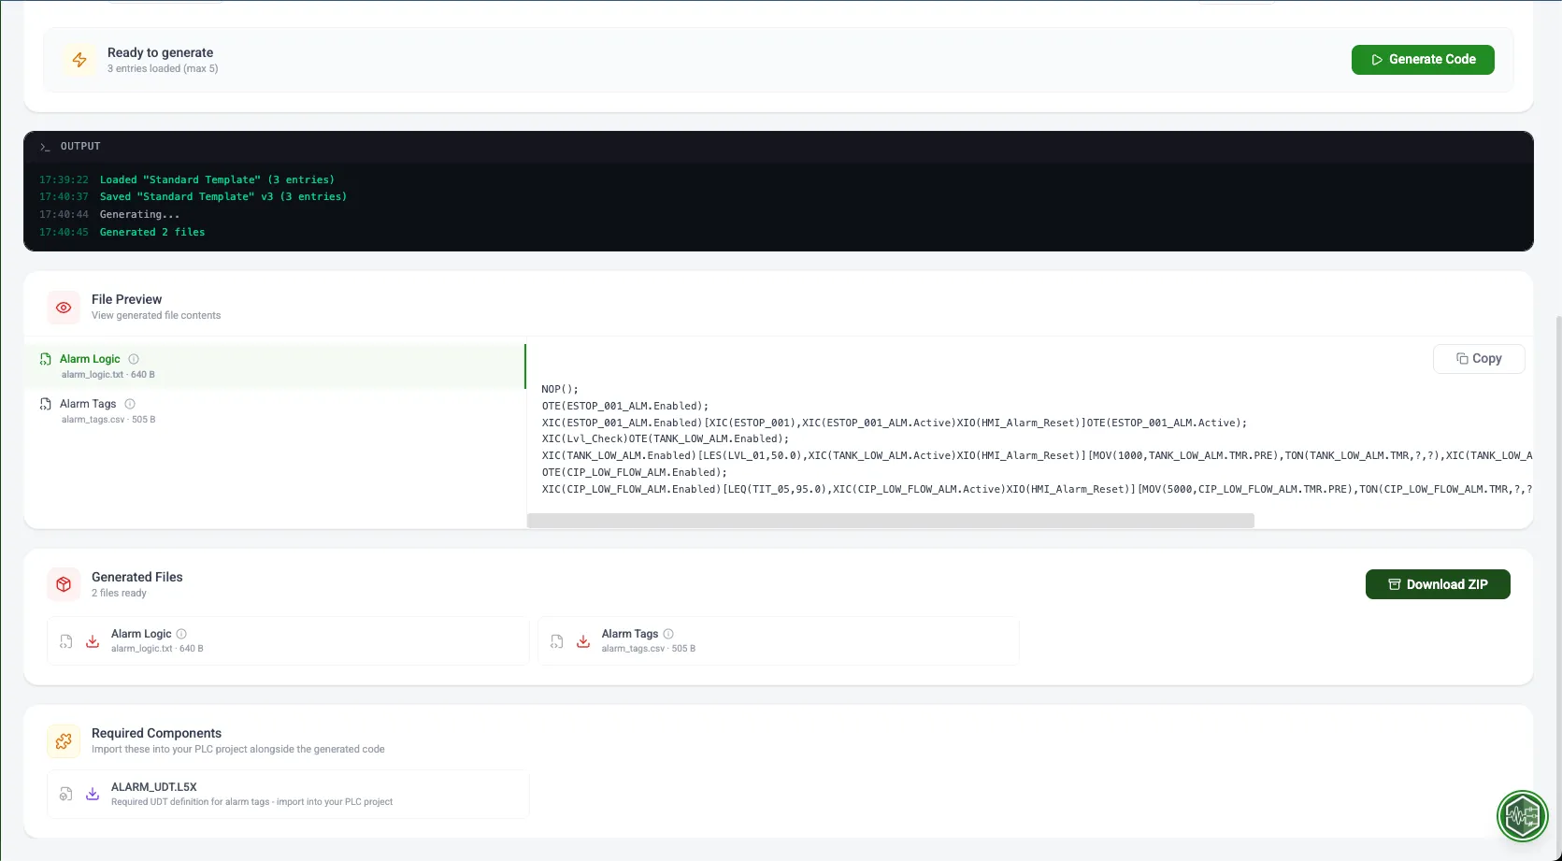
Task: Copy the previewed file contents
Action: pyautogui.click(x=1479, y=359)
